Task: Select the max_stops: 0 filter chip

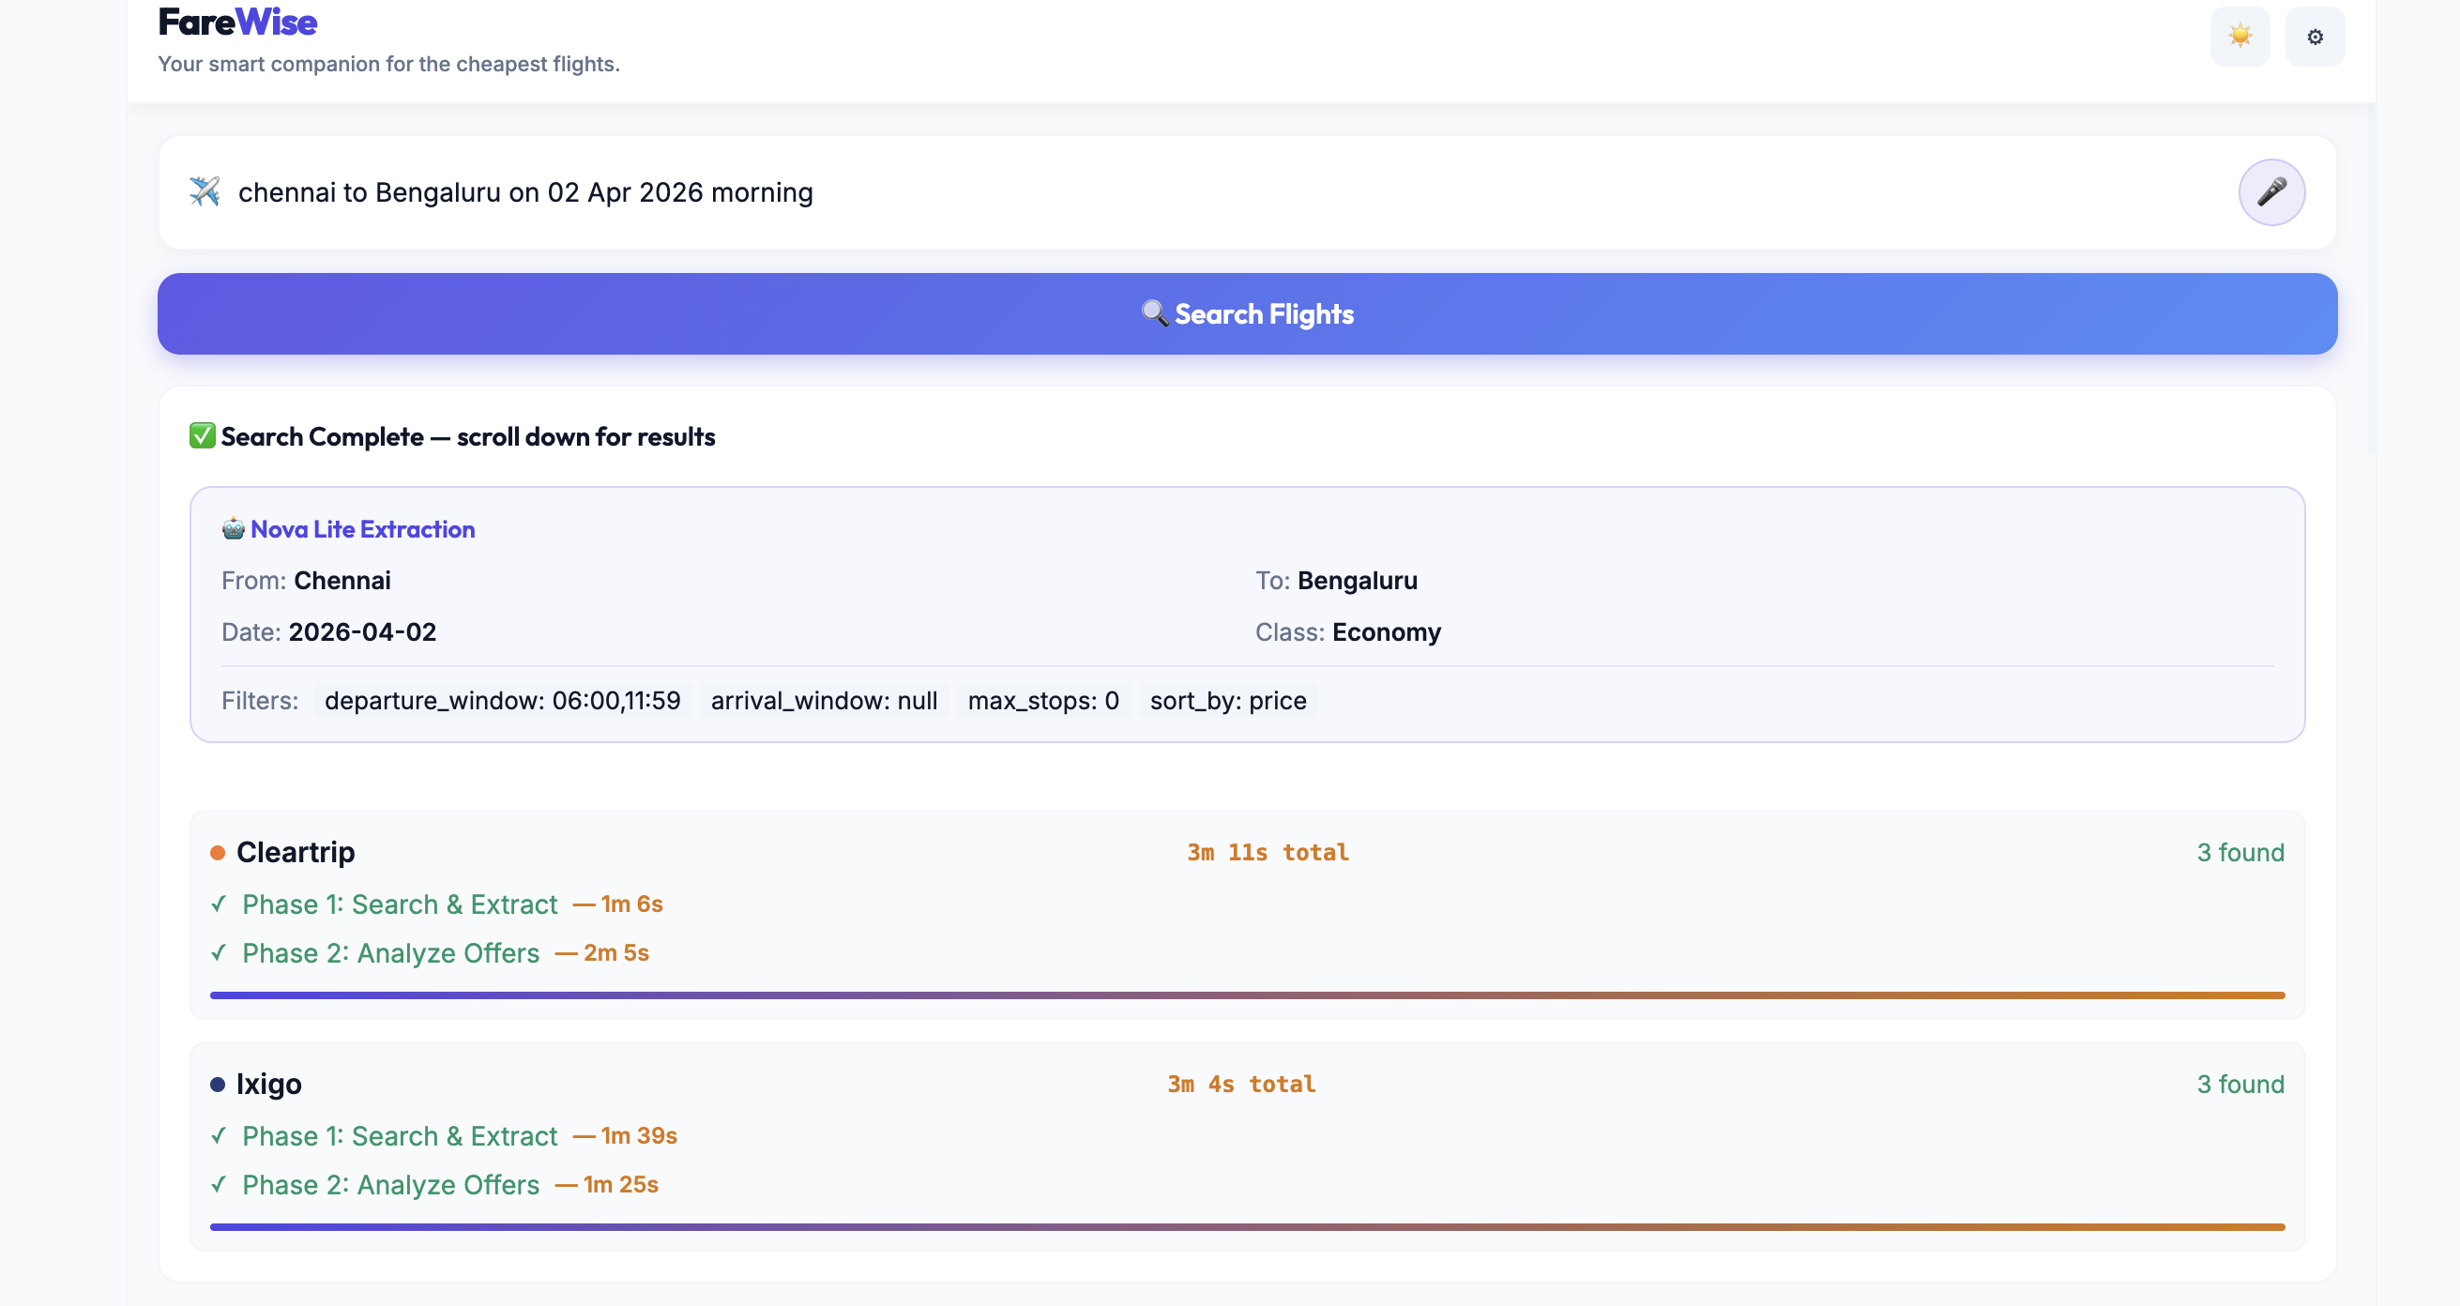Action: (x=1043, y=701)
